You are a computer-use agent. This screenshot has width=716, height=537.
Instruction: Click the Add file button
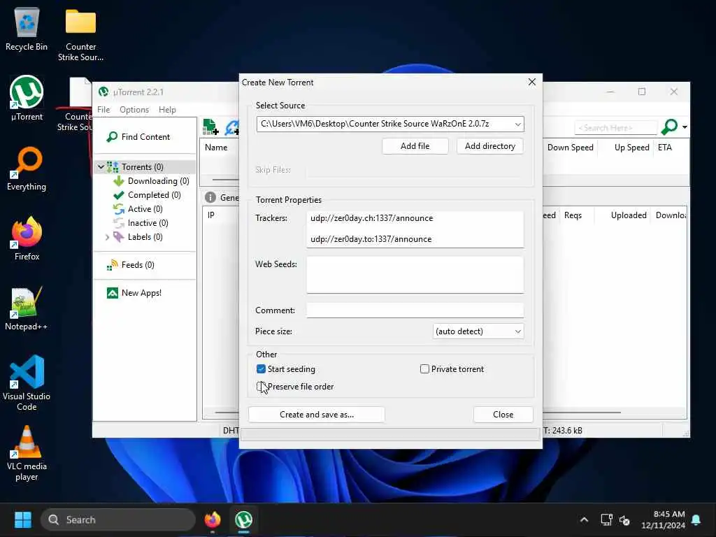415,146
